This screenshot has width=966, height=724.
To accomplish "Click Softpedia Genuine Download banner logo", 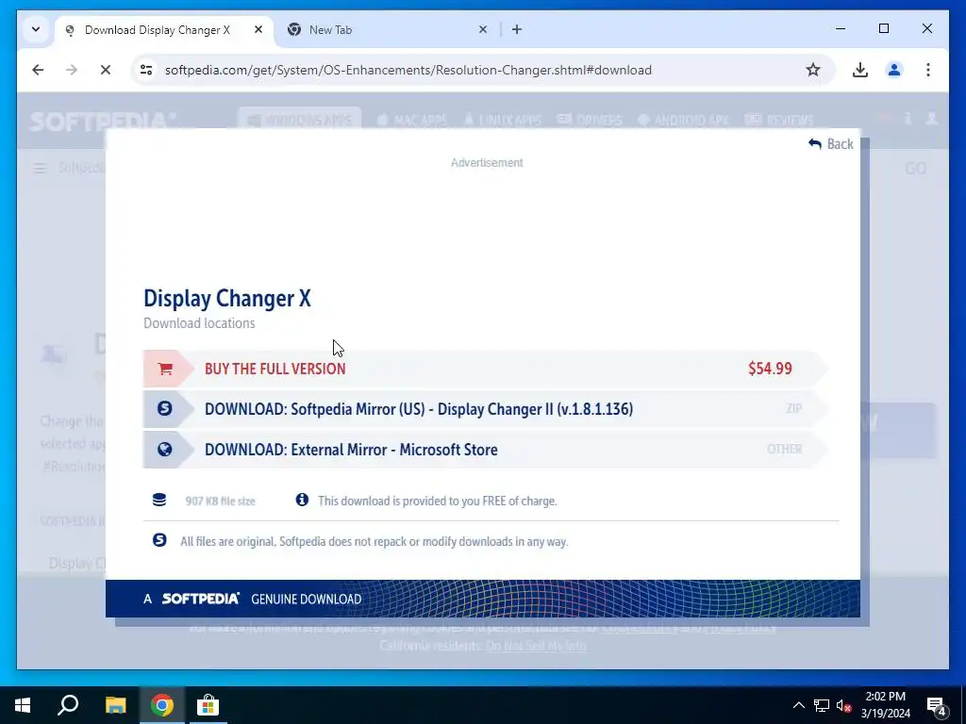I will click(x=200, y=599).
